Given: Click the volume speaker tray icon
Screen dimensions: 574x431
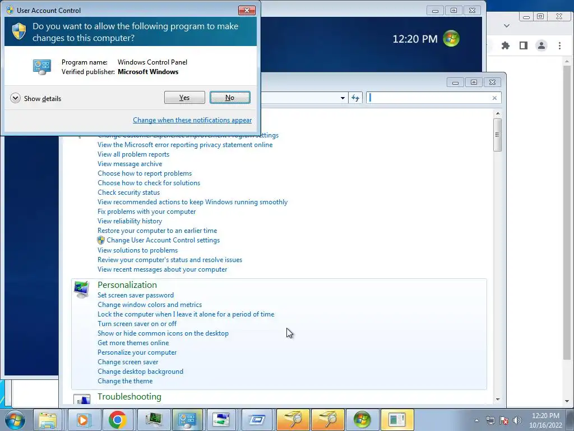Looking at the screenshot, I should click(x=517, y=420).
